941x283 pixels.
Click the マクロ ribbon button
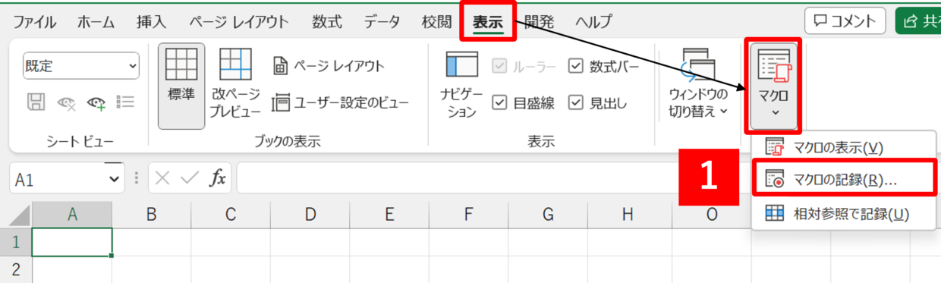[773, 85]
